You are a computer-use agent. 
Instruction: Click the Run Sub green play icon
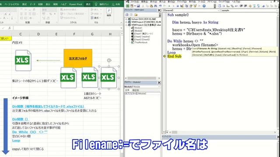pyautogui.click(x=169, y=6)
